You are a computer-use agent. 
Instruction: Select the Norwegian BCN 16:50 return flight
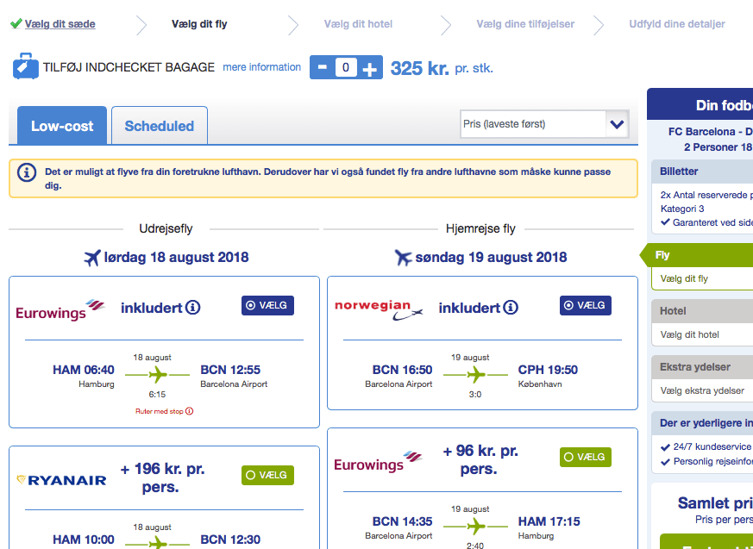(x=586, y=305)
